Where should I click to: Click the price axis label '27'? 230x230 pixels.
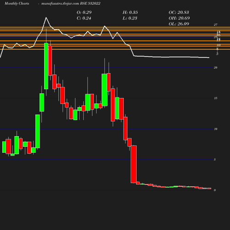tap(215, 25)
